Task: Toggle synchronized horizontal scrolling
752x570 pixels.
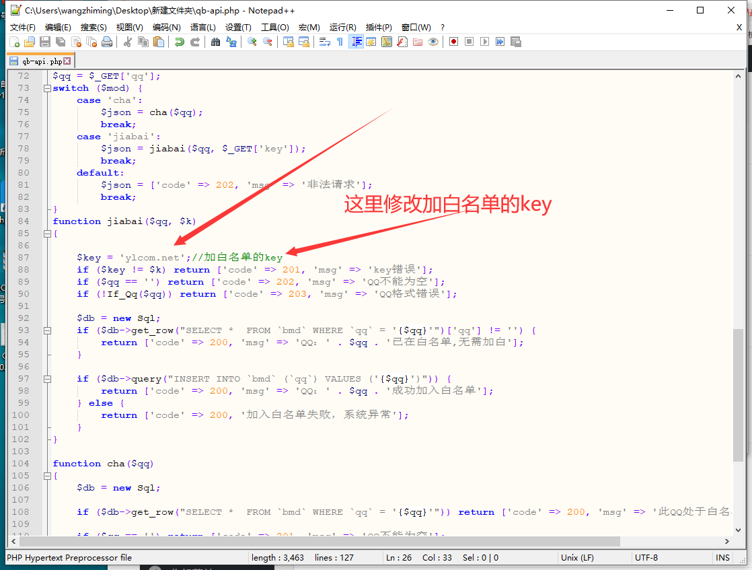Action: point(304,42)
